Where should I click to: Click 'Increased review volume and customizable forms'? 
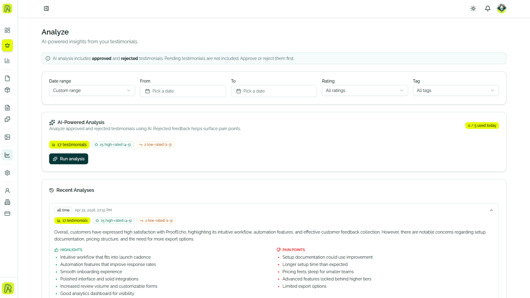(109, 286)
